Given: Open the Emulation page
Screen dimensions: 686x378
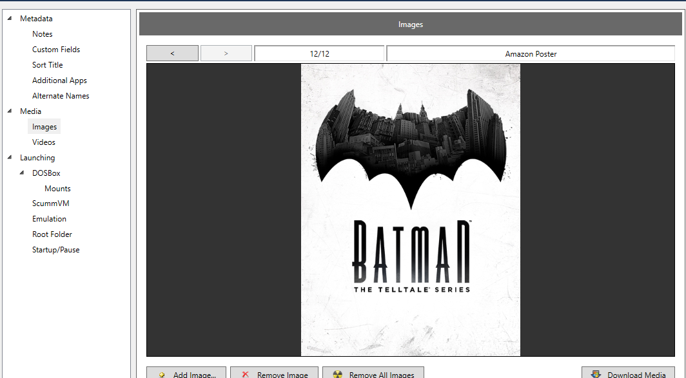Looking at the screenshot, I should point(50,219).
